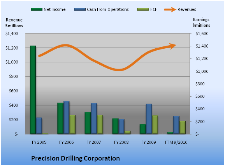Viewport: 225px width, 166px height.
Task: Click the Net Income dark green legend swatch
Action: (x=37, y=9)
